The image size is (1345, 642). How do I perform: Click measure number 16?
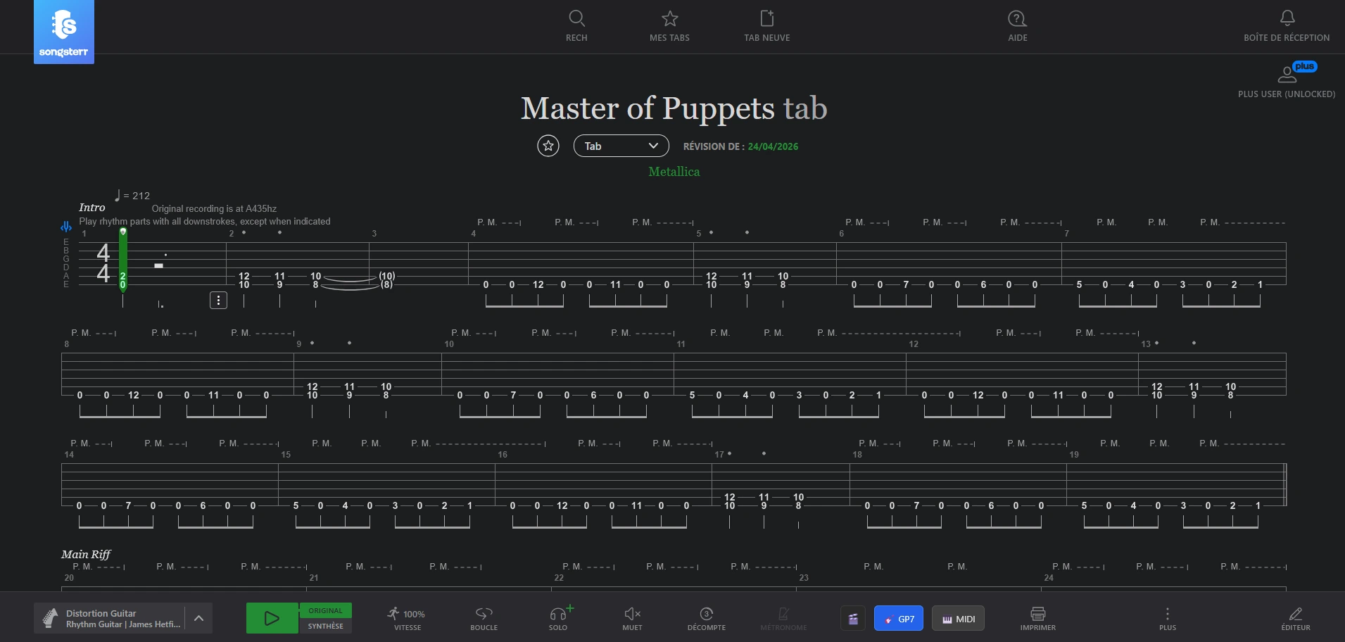click(x=503, y=455)
